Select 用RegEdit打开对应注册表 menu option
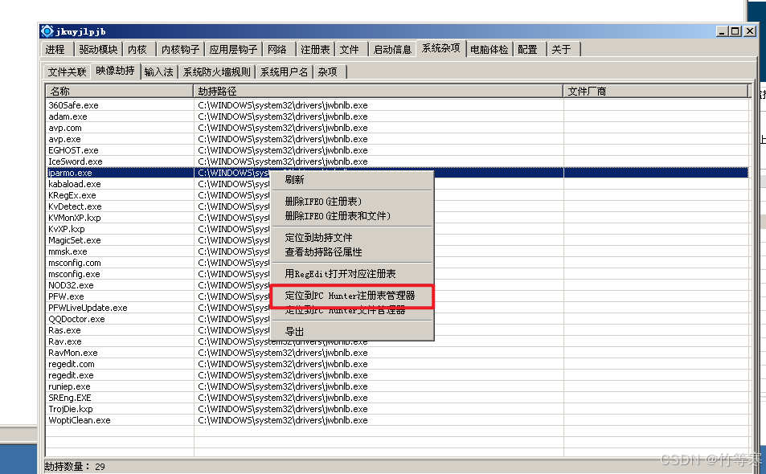This screenshot has width=766, height=474. click(340, 274)
